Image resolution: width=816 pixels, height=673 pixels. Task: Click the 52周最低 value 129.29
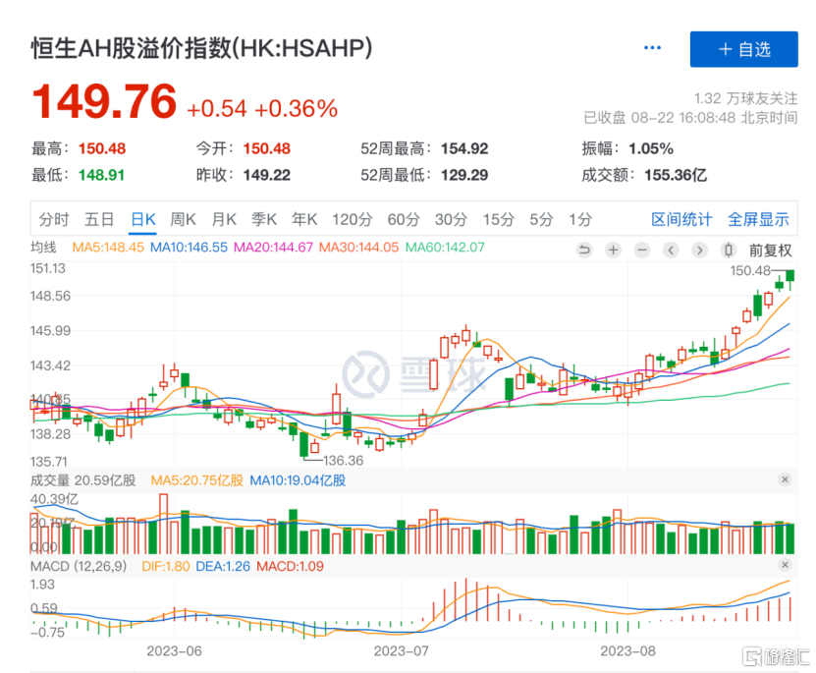[x=464, y=175]
